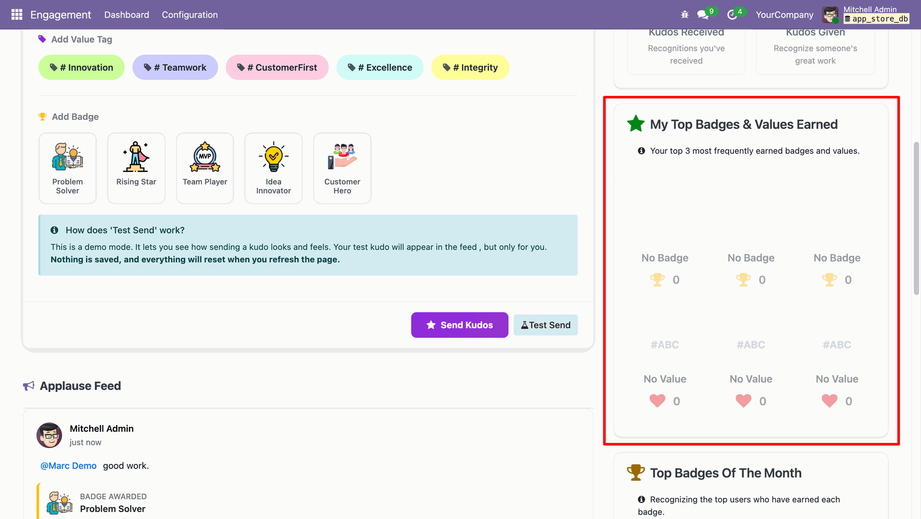Toggle the CustomerFirst value tag

click(x=277, y=68)
